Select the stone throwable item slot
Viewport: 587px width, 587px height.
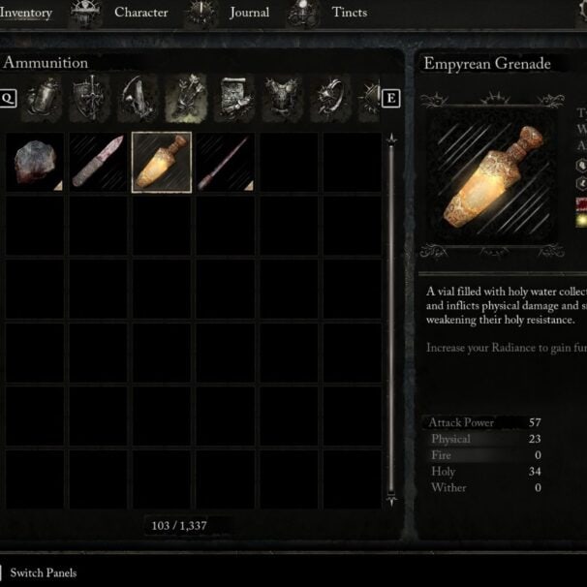35,162
